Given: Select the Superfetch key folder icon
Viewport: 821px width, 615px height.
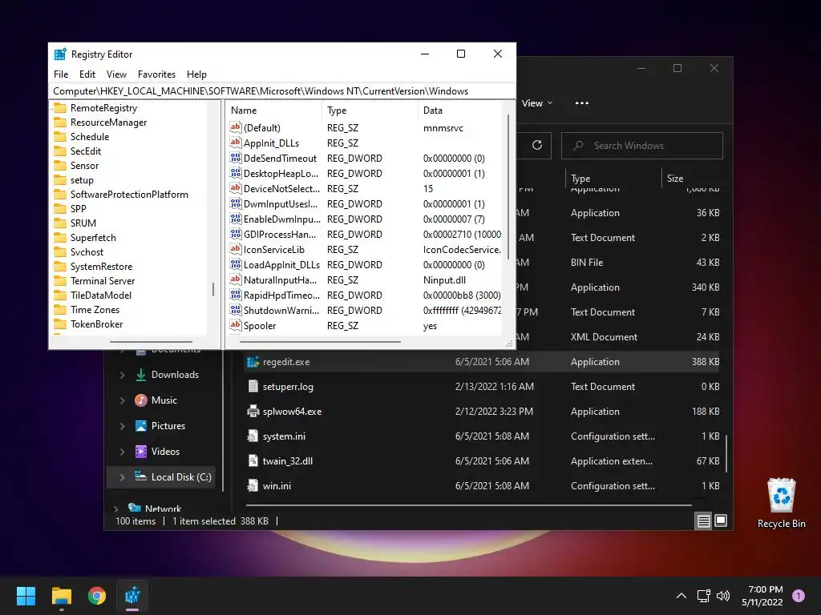Looking at the screenshot, I should 60,237.
